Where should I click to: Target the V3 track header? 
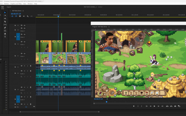pyautogui.click(x=18, y=37)
